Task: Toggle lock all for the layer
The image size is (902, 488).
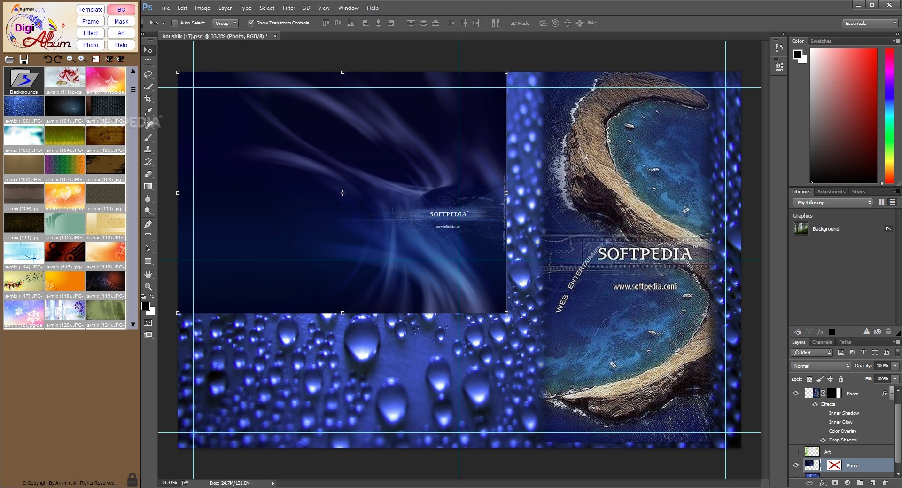Action: click(x=841, y=379)
